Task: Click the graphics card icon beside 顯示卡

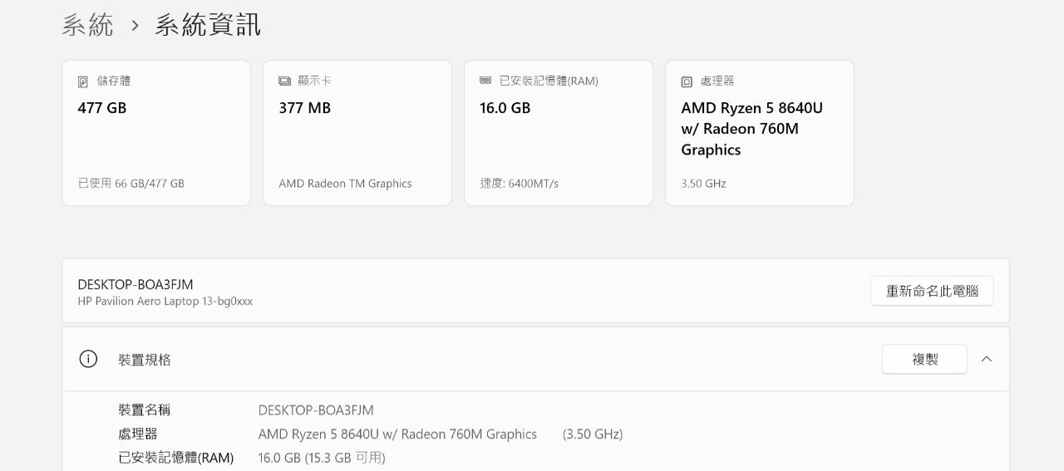Action: click(x=284, y=81)
